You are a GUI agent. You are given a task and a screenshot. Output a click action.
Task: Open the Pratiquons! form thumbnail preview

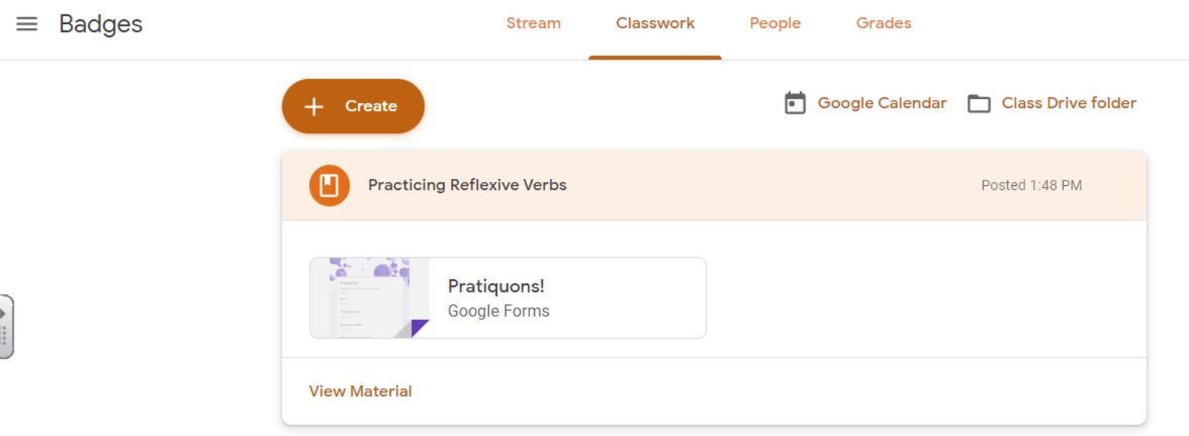click(x=370, y=298)
